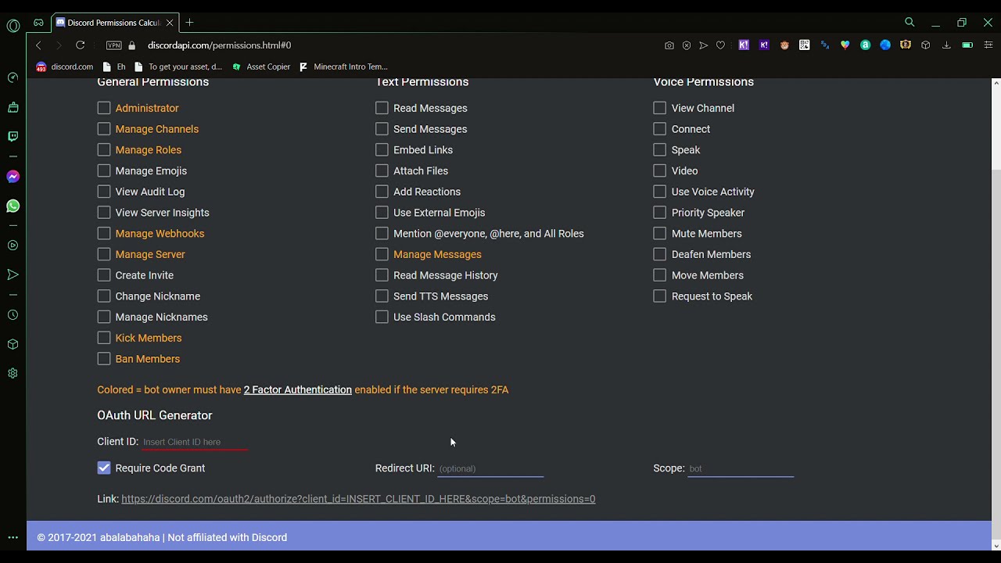Open the Eh bookmark

[x=114, y=66]
